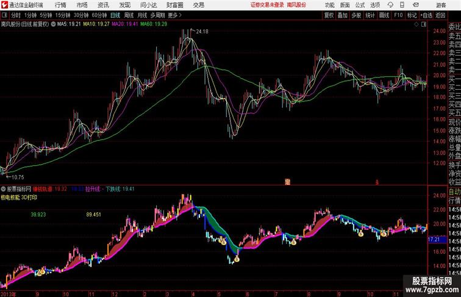Open the 行情 menu

tap(60, 5)
